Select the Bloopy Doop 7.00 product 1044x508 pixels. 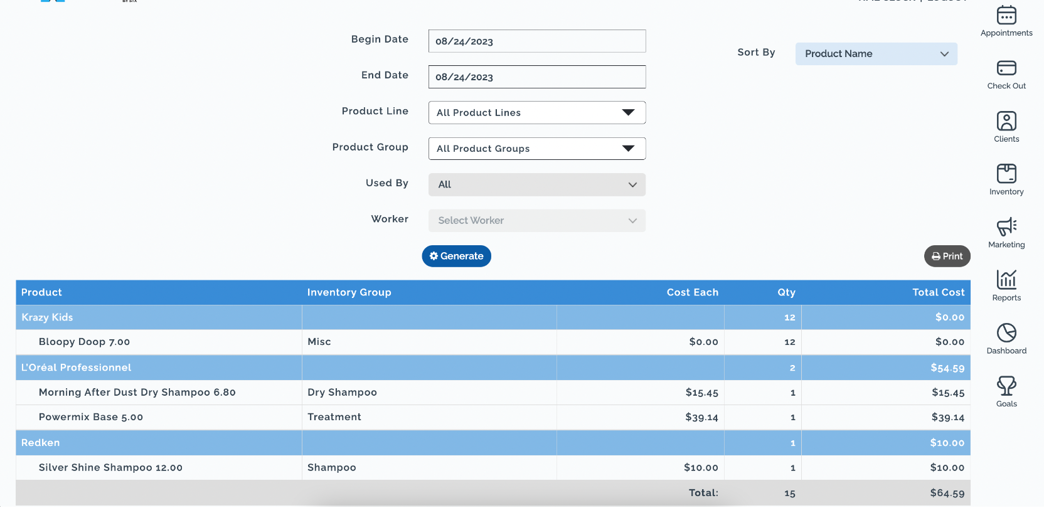click(84, 342)
